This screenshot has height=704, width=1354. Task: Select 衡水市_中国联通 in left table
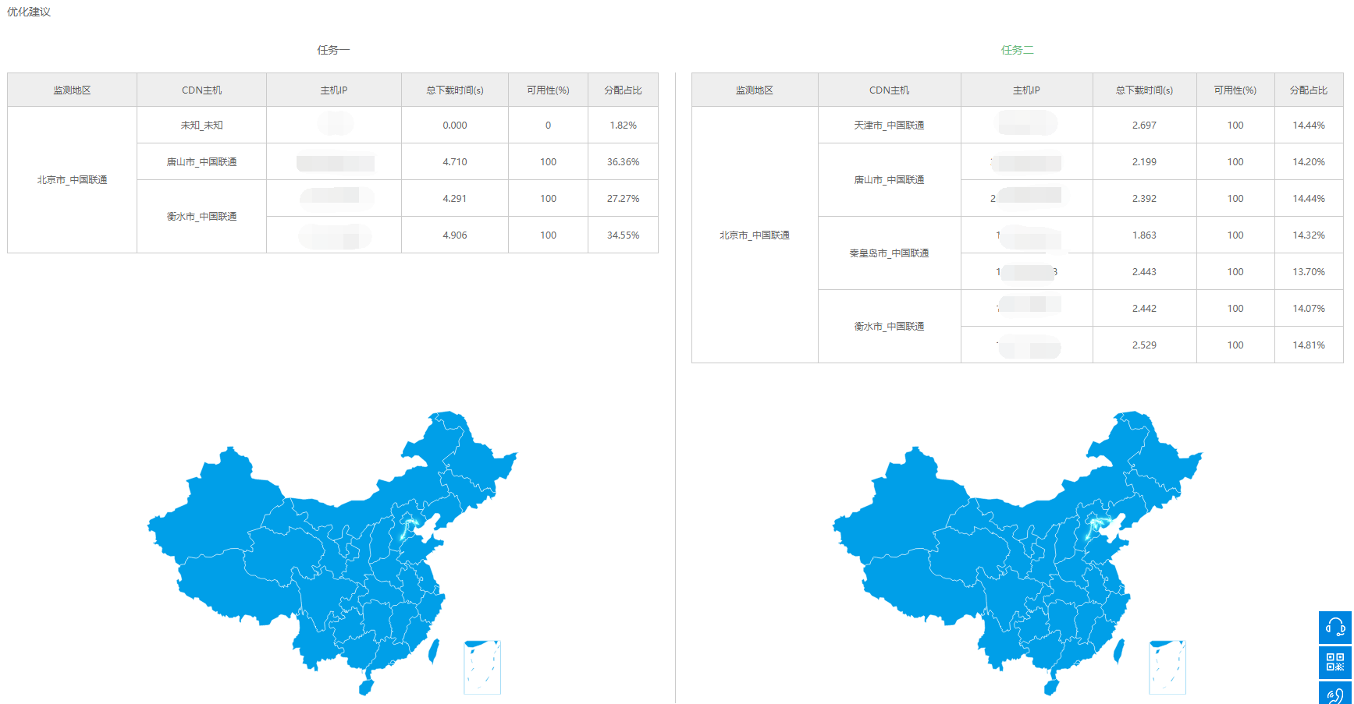[201, 217]
